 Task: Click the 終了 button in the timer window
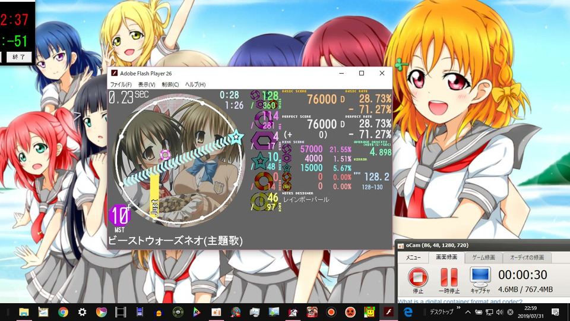pyautogui.click(x=19, y=57)
